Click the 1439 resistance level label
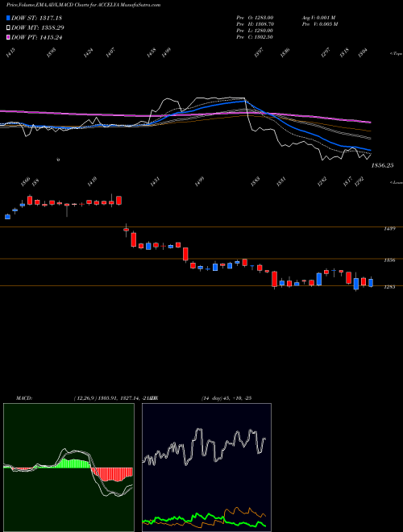The width and height of the screenshot is (403, 532). pyautogui.click(x=389, y=229)
